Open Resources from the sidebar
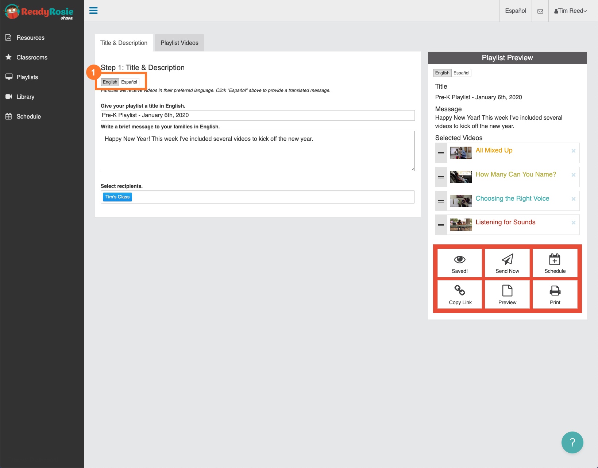The width and height of the screenshot is (598, 468). (30, 38)
